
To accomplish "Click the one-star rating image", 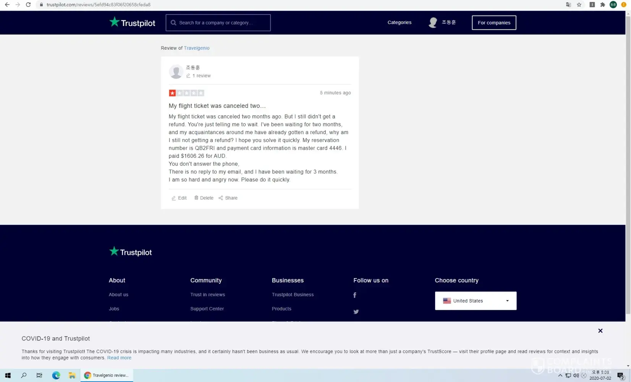I will coord(186,93).
